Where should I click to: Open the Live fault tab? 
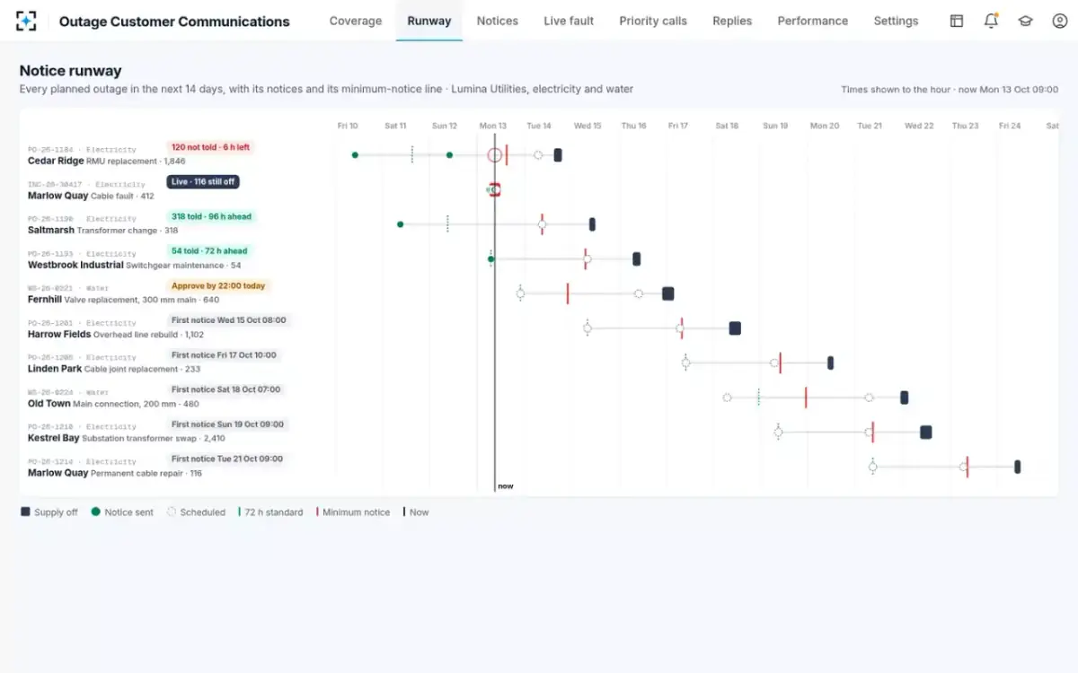569,21
